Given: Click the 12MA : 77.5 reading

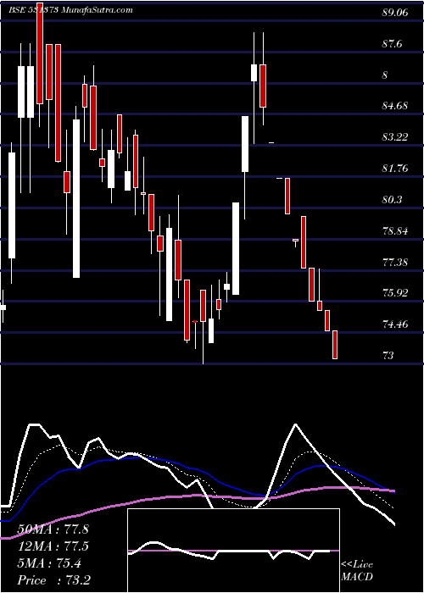Looking at the screenshot, I should [x=53, y=547].
